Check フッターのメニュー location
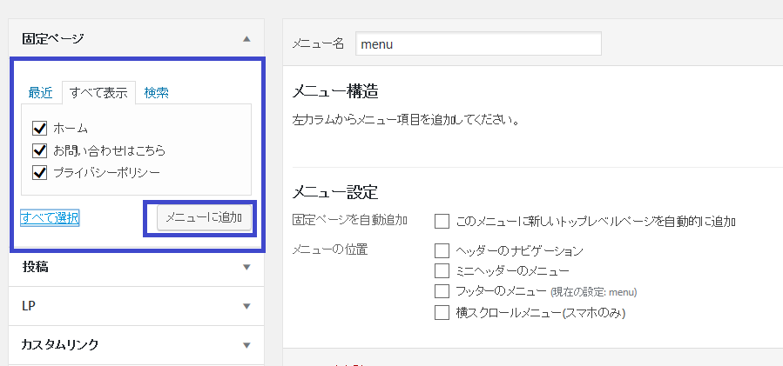The height and width of the screenshot is (366, 783). pos(442,290)
